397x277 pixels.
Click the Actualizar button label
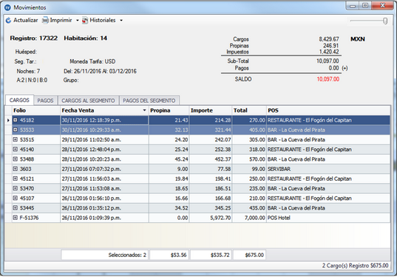(x=26, y=20)
